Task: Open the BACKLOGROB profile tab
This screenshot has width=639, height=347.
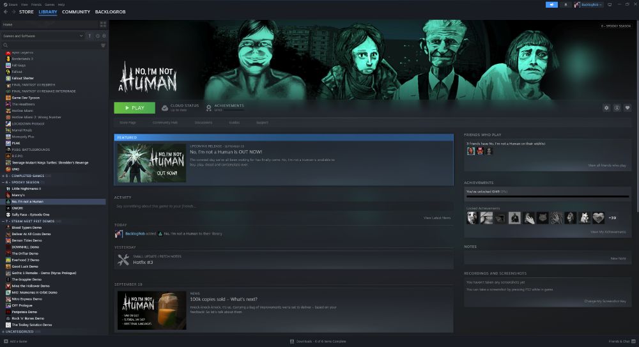Action: tap(110, 12)
